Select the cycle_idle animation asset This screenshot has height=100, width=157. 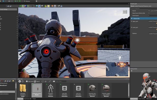65,90
